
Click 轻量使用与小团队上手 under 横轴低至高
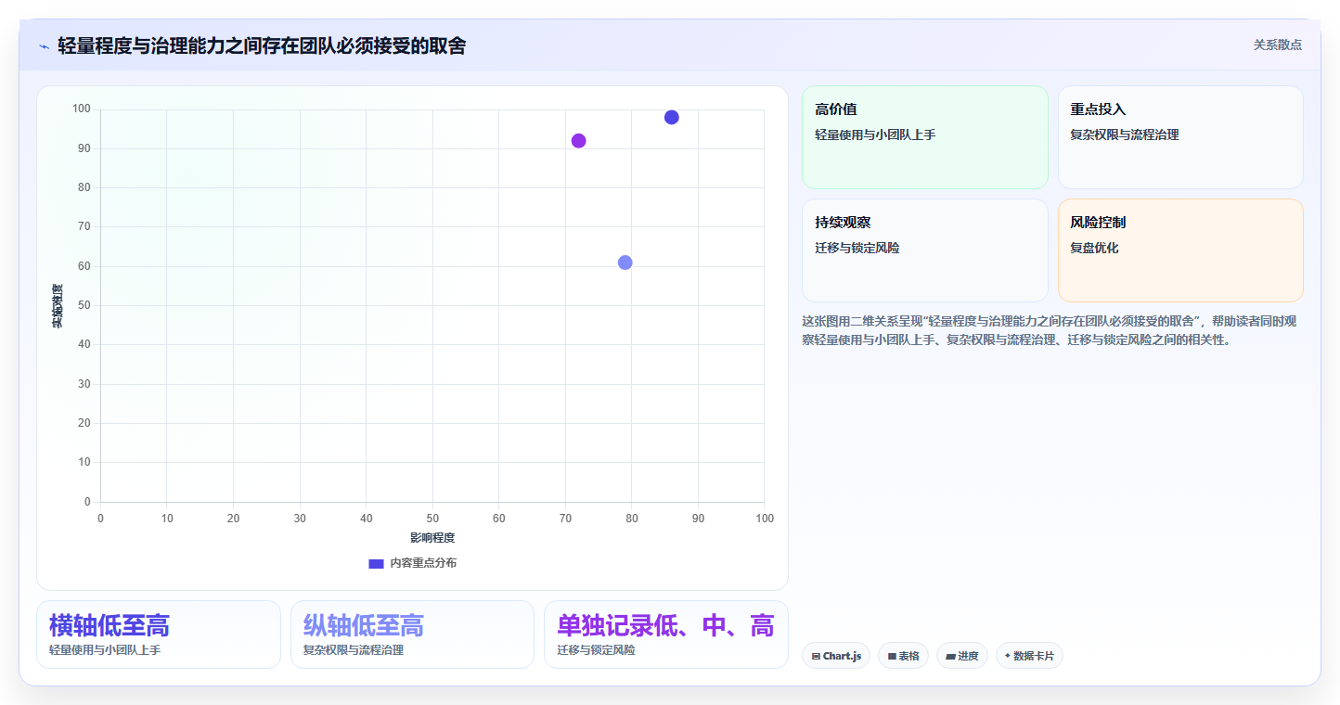pos(105,650)
